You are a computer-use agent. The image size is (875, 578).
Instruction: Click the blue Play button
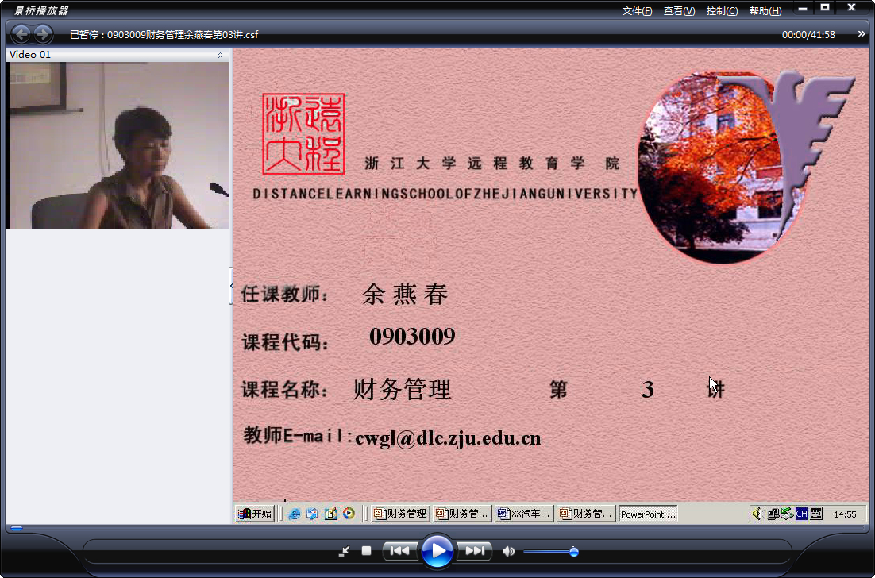tap(437, 551)
